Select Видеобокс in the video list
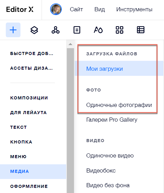The width and height of the screenshot is (164, 193). coord(101,170)
